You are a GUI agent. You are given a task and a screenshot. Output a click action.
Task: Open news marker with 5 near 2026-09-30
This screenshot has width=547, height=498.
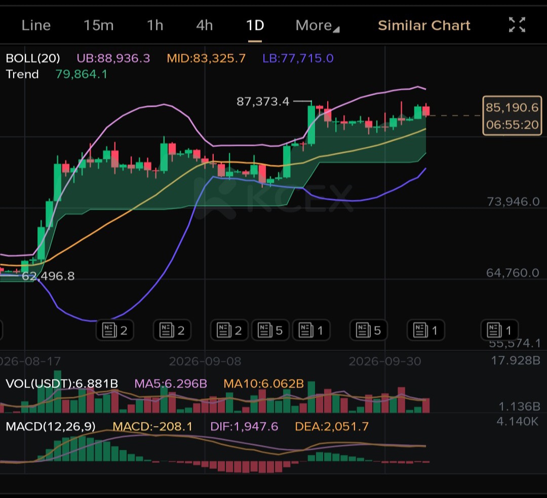(368, 330)
